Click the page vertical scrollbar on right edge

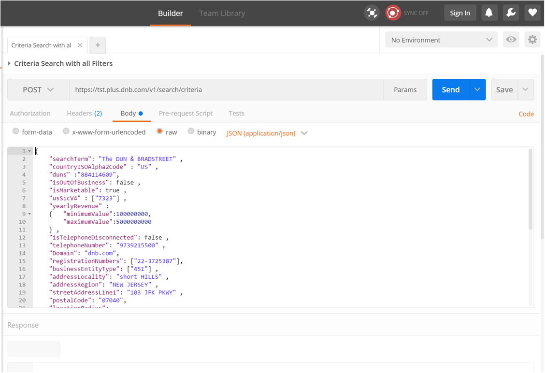tap(543, 146)
